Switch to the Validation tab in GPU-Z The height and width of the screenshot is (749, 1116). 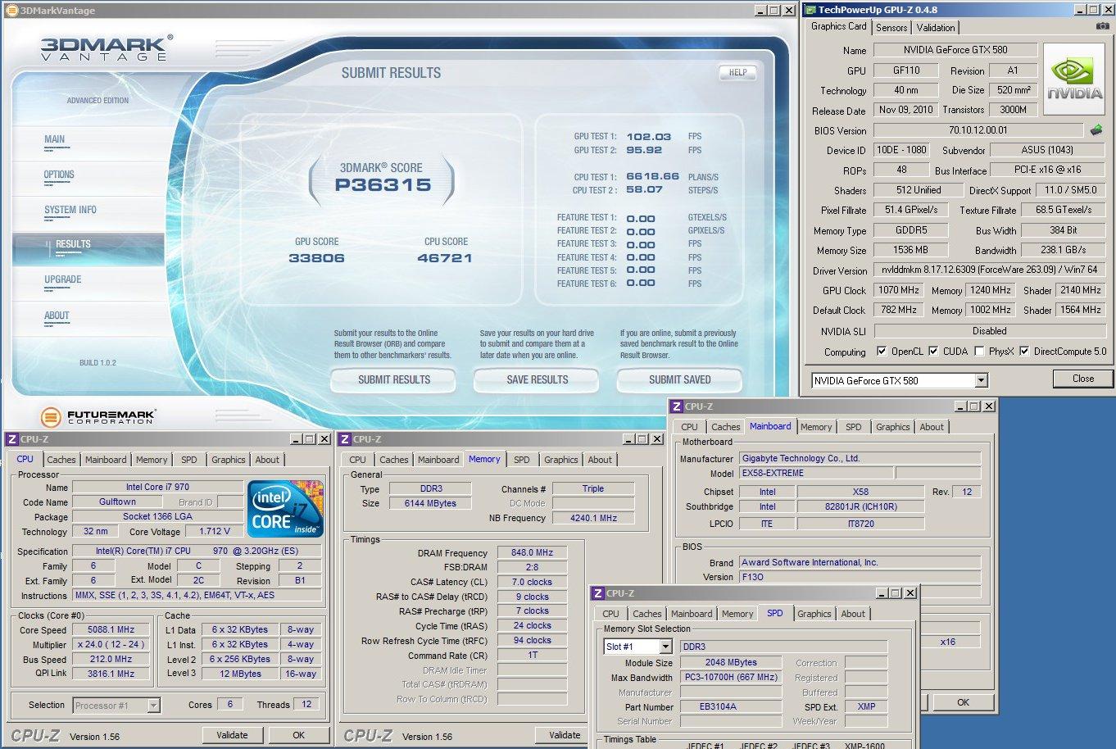935,27
